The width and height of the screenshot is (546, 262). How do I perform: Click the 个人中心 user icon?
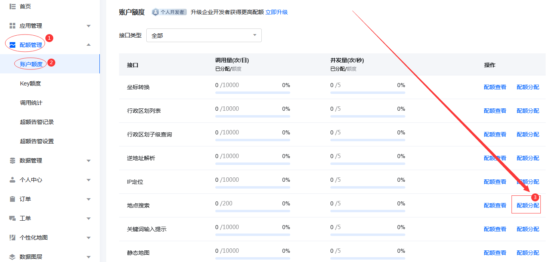coord(12,180)
